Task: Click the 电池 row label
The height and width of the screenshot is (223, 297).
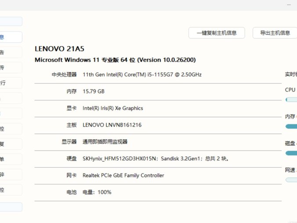Action: (x=72, y=192)
